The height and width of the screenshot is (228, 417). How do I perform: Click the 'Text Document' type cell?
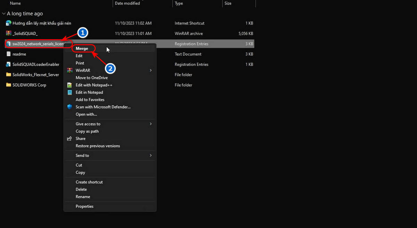pos(188,54)
